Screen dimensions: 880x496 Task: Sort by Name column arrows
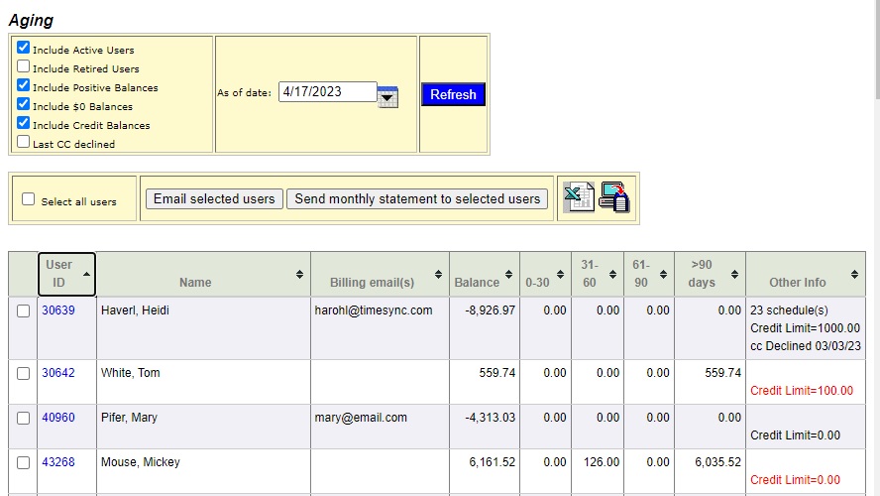tap(299, 274)
